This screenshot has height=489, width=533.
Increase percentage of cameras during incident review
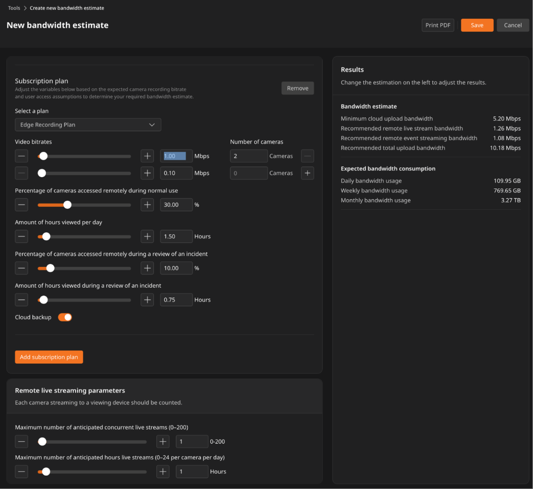tap(147, 268)
